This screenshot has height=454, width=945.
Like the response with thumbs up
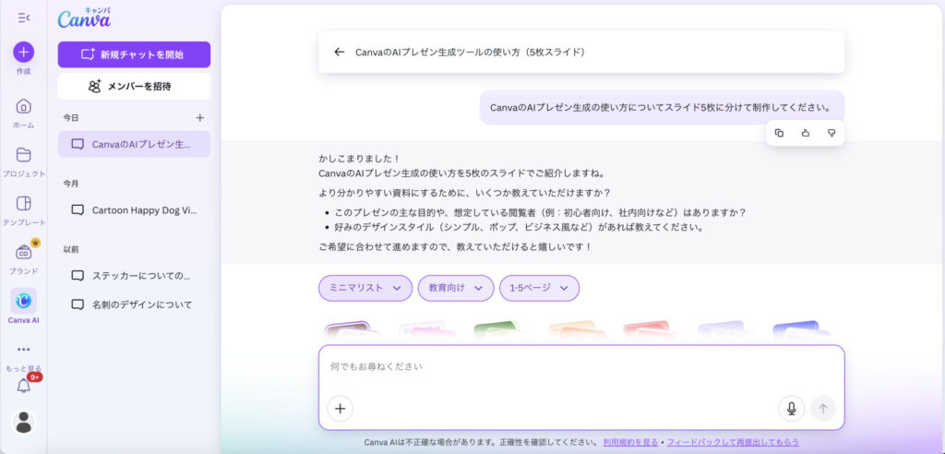805,133
